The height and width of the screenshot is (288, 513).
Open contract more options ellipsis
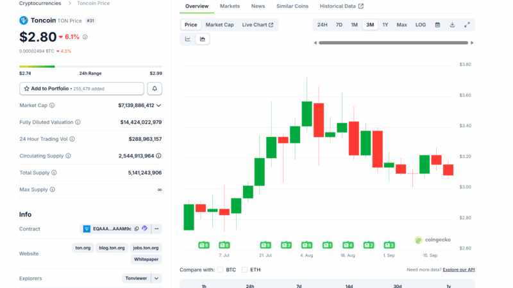tap(156, 228)
